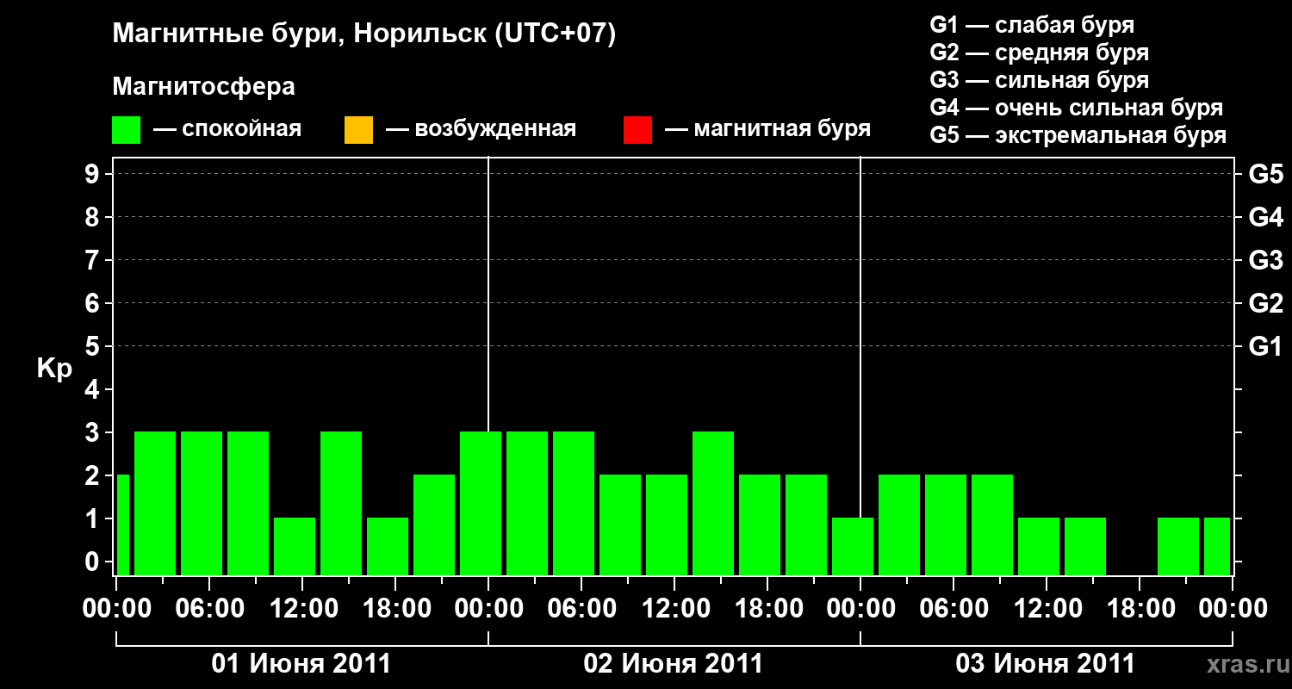Click the narrow first bar at 00:00 on 01 Июня
The image size is (1292, 689).
click(x=122, y=525)
